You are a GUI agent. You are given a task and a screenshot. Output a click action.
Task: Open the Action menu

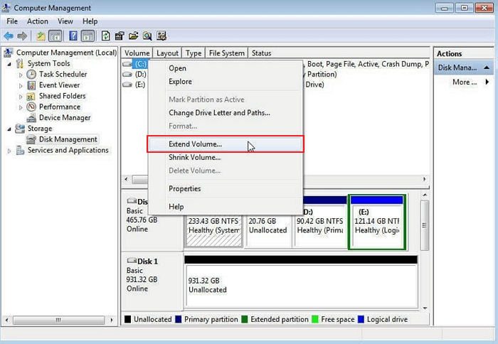[x=37, y=21]
